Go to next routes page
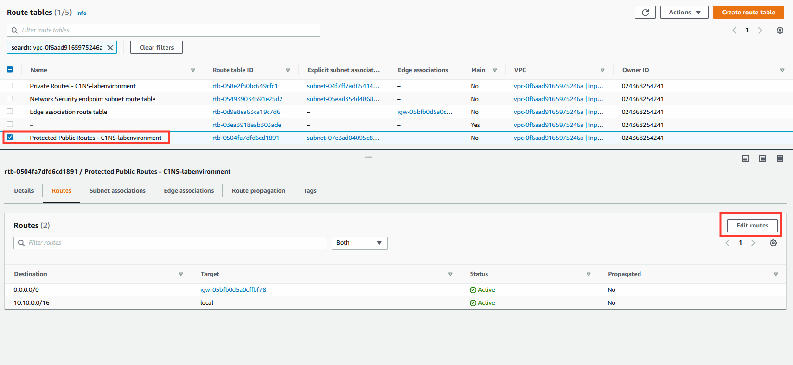Image resolution: width=793 pixels, height=365 pixels. [x=753, y=243]
